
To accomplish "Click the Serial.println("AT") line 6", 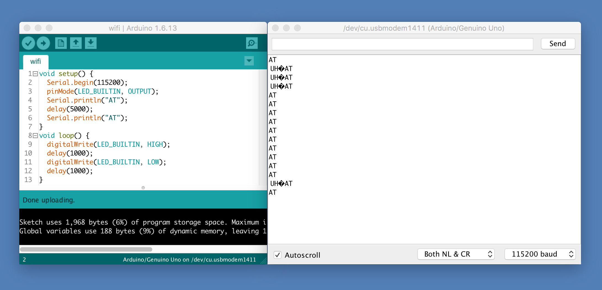I will point(87,118).
